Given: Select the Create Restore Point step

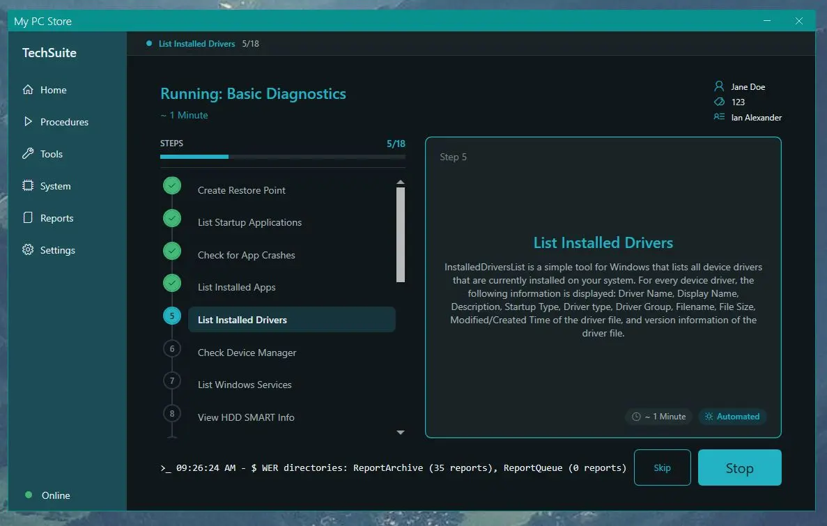Looking at the screenshot, I should coord(241,190).
